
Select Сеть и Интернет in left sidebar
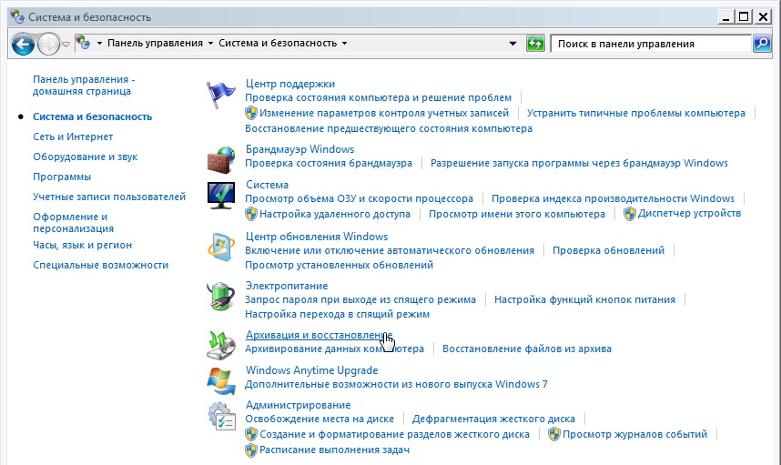[x=73, y=136]
